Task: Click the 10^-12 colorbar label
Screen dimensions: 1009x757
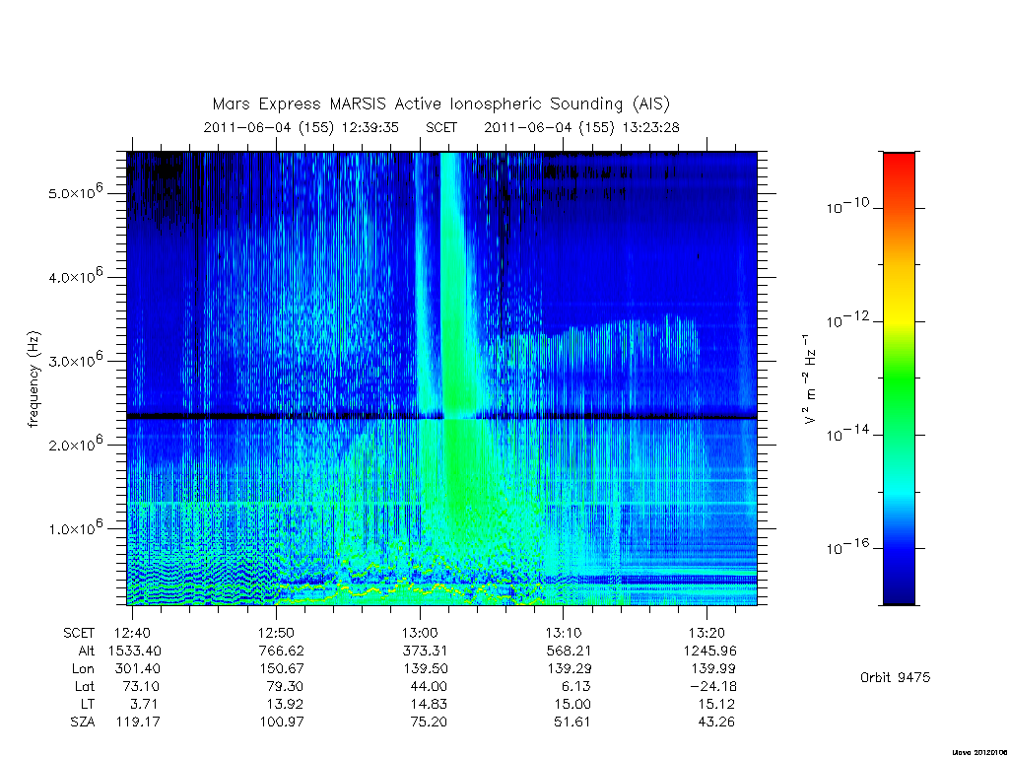Action: 847,319
